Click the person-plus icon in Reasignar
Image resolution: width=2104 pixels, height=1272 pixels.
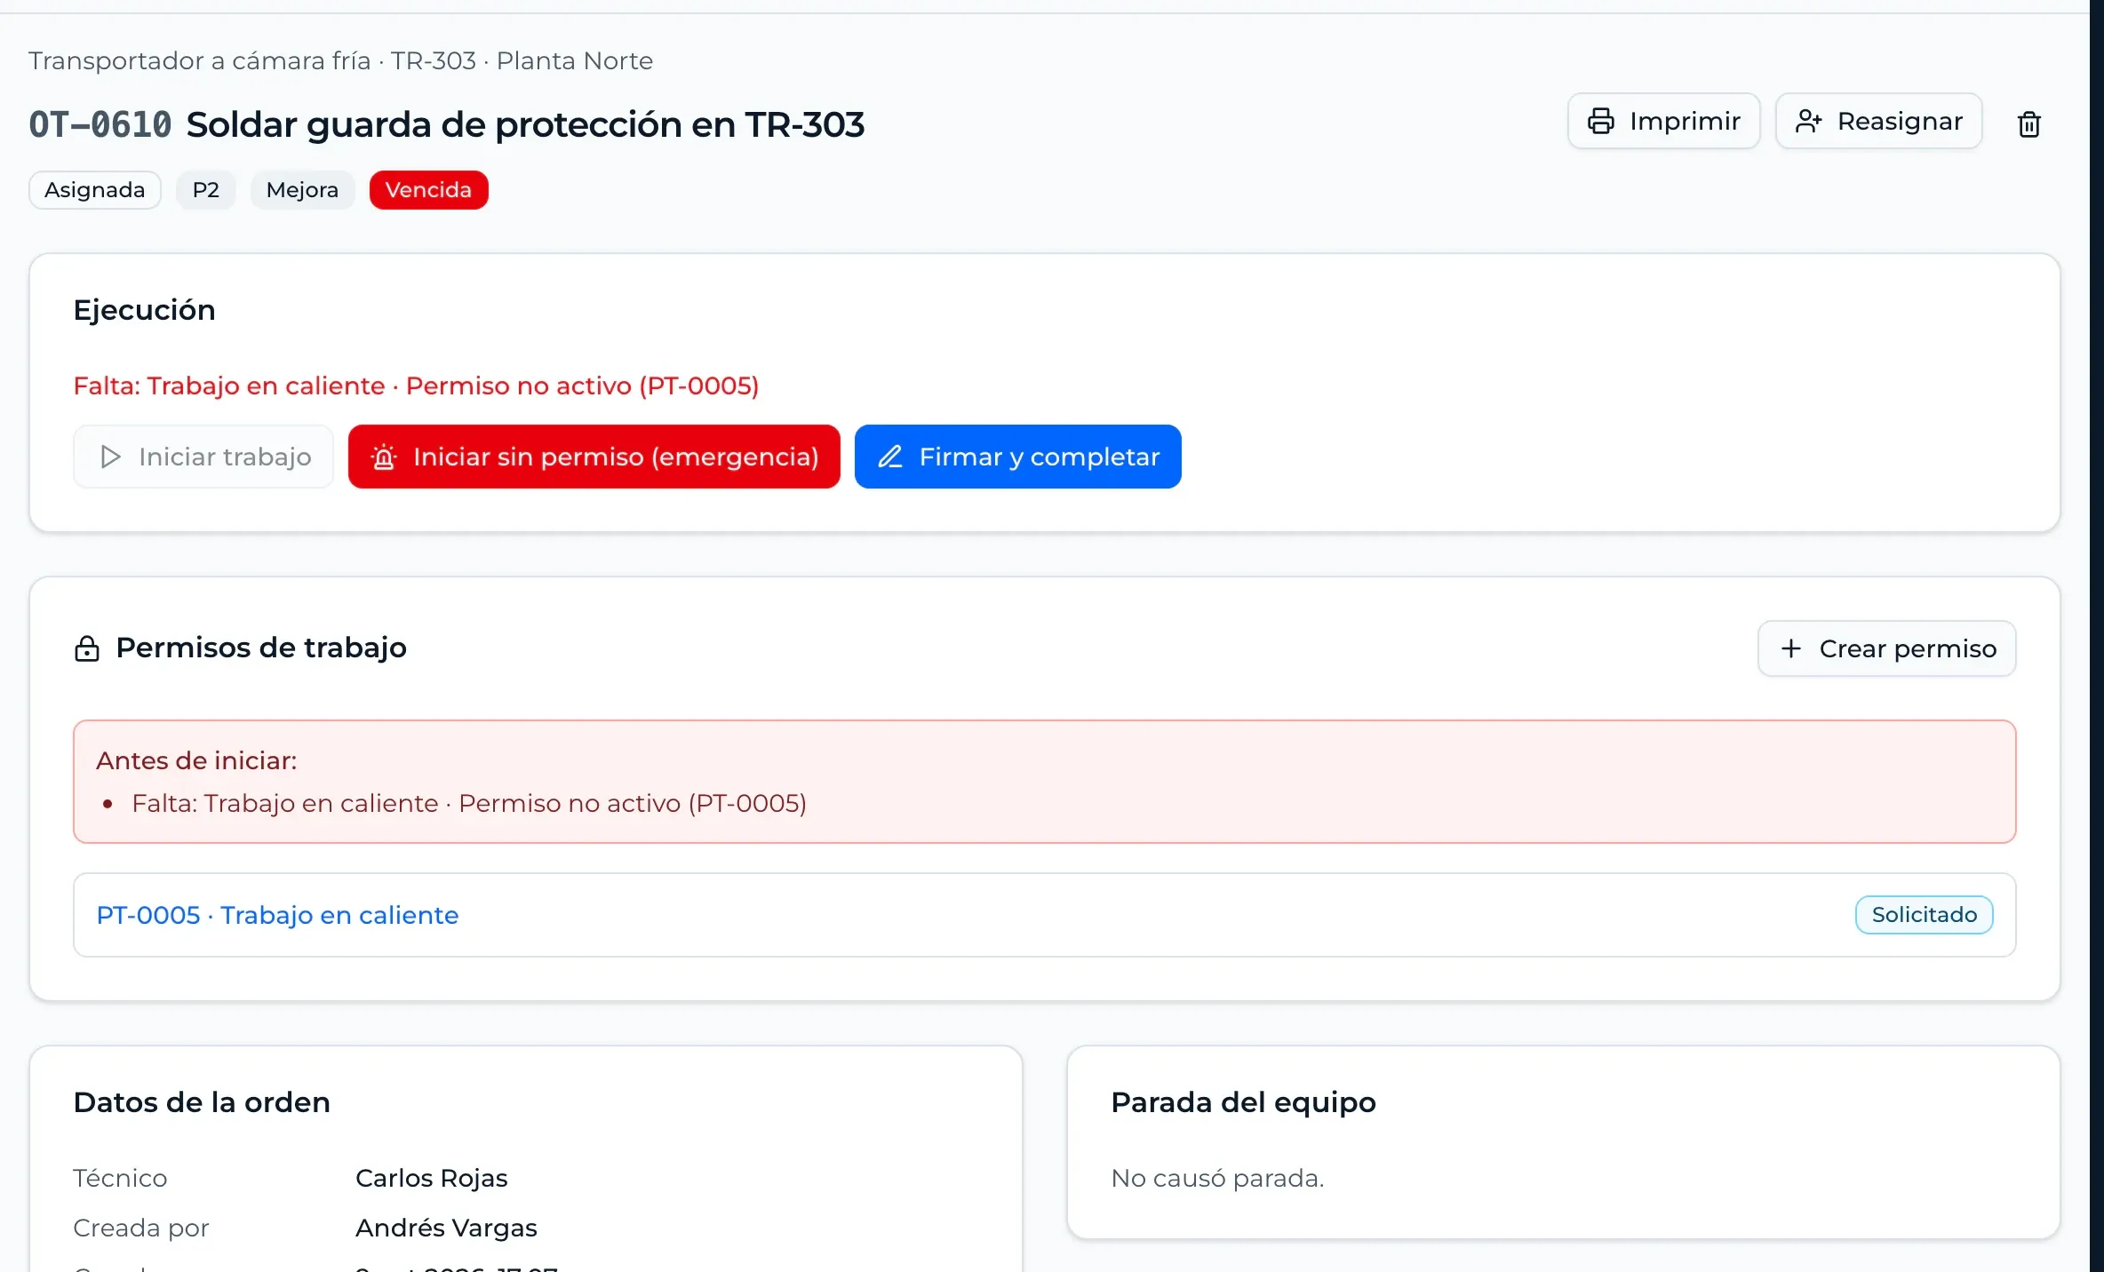1808,121
